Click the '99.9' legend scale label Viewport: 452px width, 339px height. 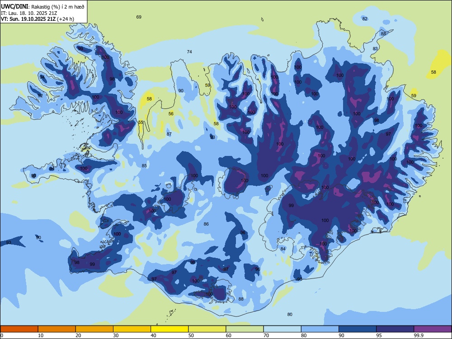point(419,335)
